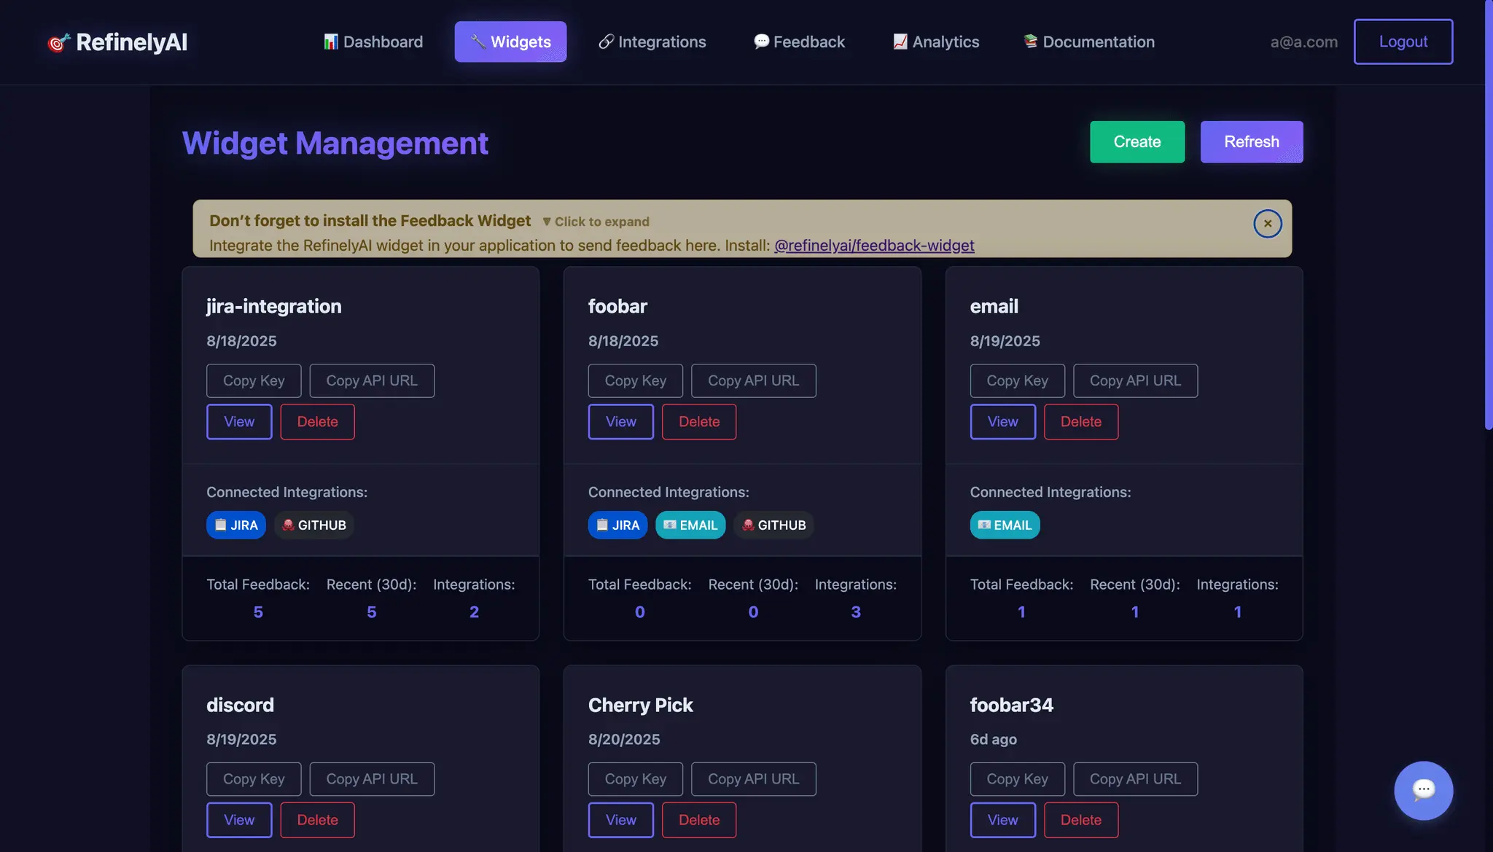Screen dimensions: 1493x852
Task: Click the 'Widget Management' heading
Action: (x=335, y=143)
